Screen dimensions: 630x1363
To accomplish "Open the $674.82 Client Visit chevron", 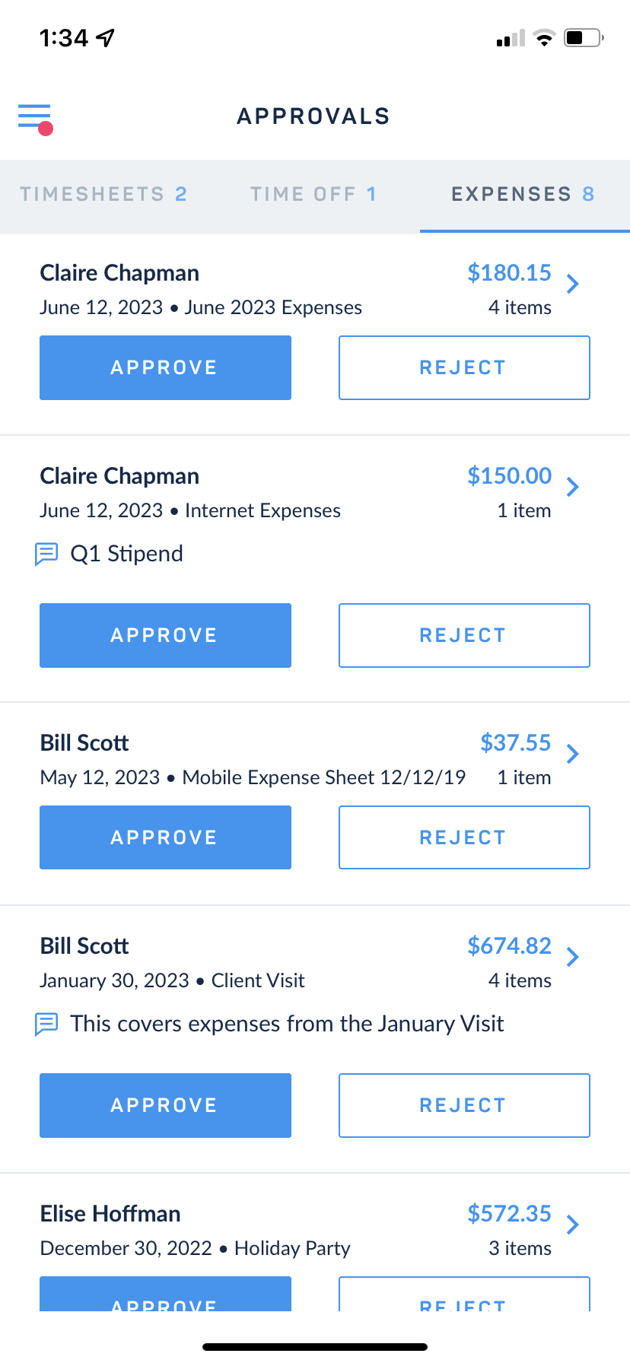I will click(573, 958).
